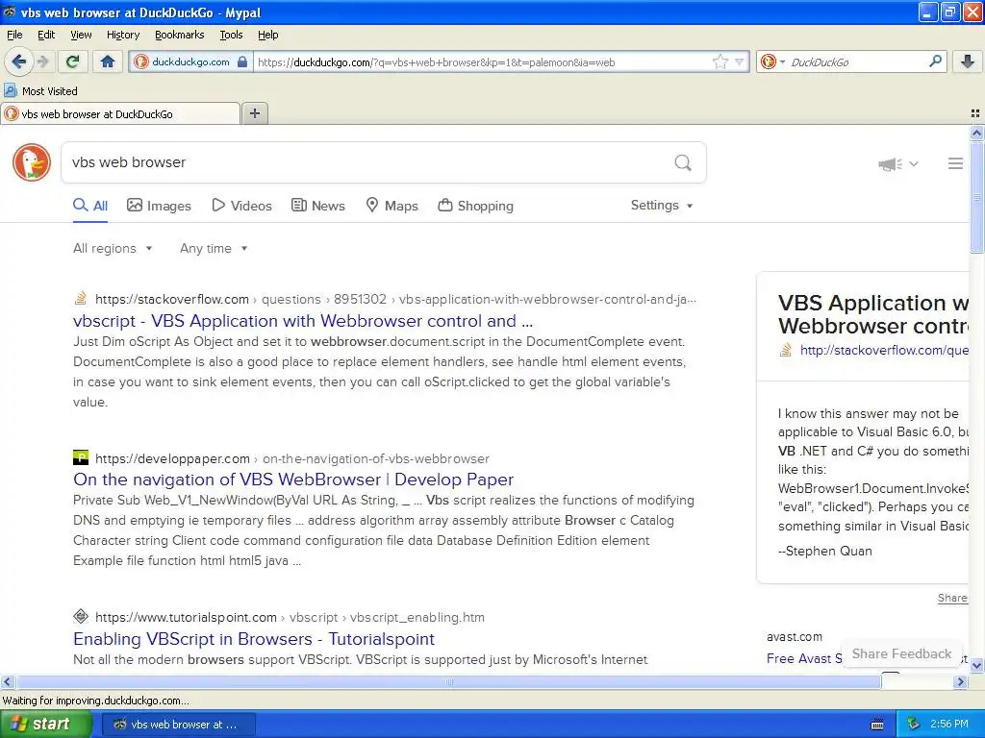Open the DuckDuckGo hamburger menu
The height and width of the screenshot is (738, 985).
[955, 163]
